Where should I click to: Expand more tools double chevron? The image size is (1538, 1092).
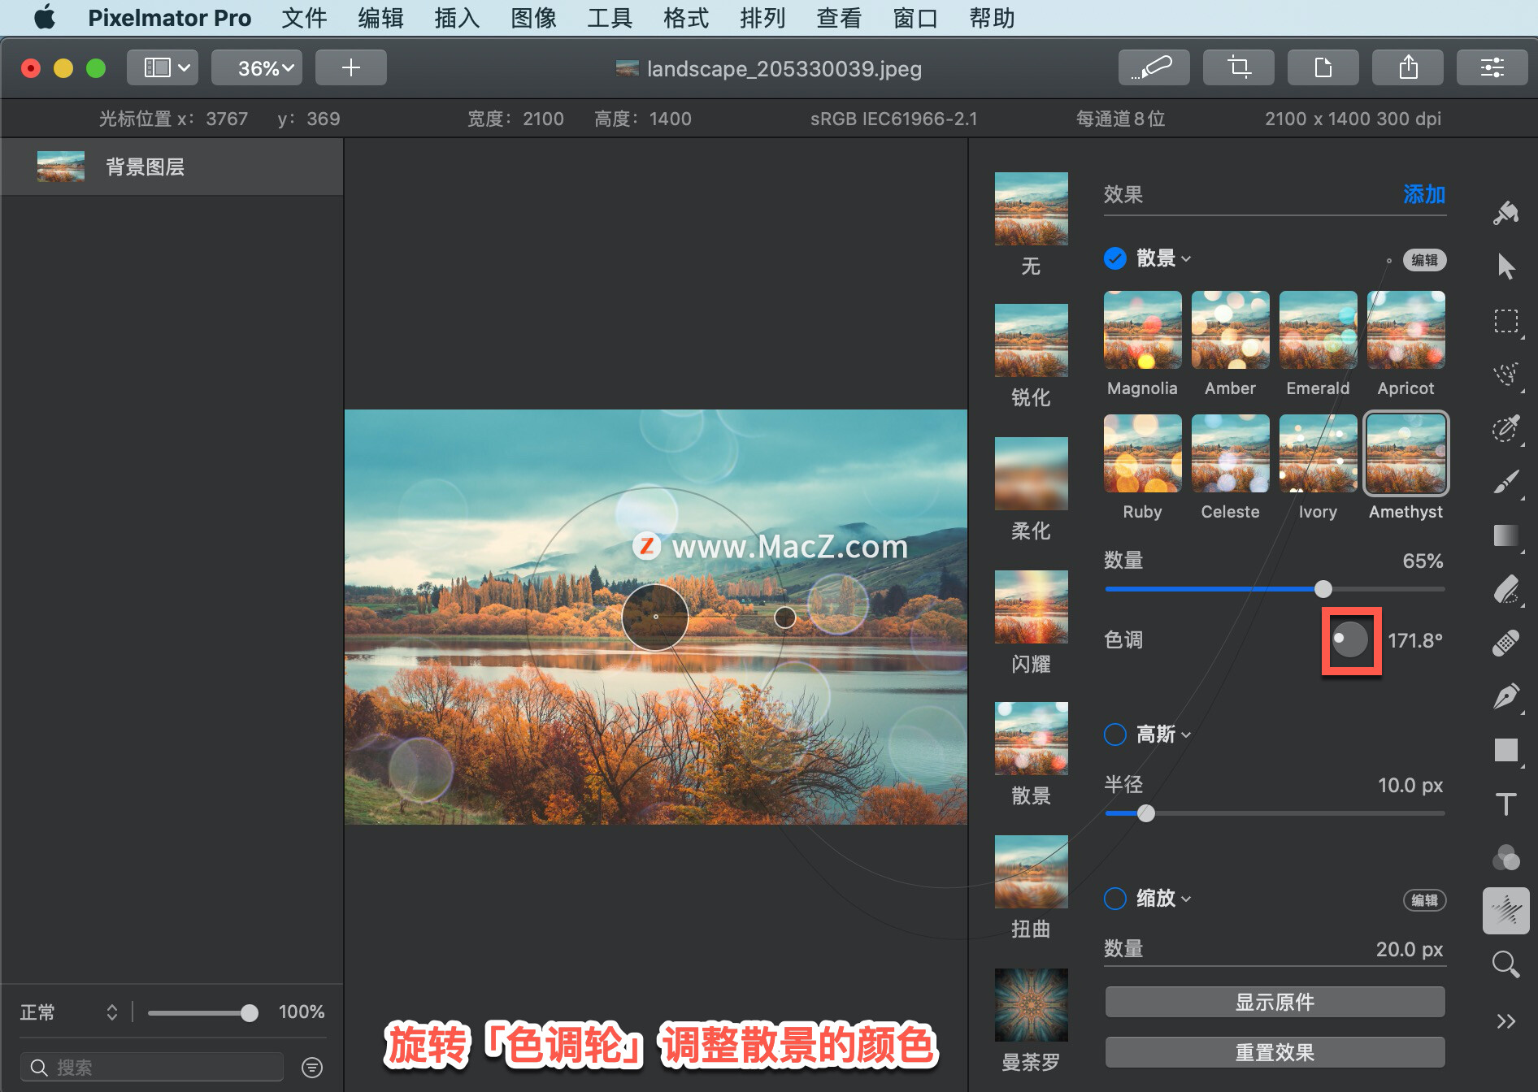(1506, 1021)
